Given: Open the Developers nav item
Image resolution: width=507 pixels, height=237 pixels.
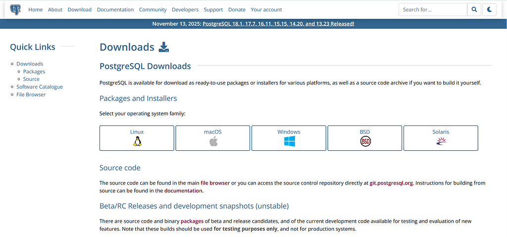Looking at the screenshot, I should click(x=185, y=10).
